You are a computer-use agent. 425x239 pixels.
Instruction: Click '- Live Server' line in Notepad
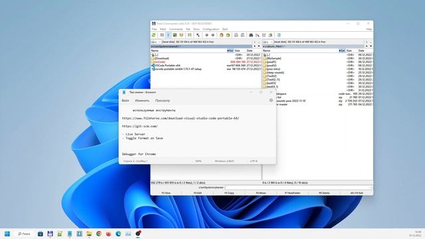(x=133, y=134)
